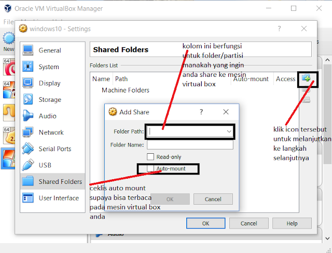Cancel the windows10 Settings dialog
The image size is (332, 253).
pyautogui.click(x=249, y=223)
